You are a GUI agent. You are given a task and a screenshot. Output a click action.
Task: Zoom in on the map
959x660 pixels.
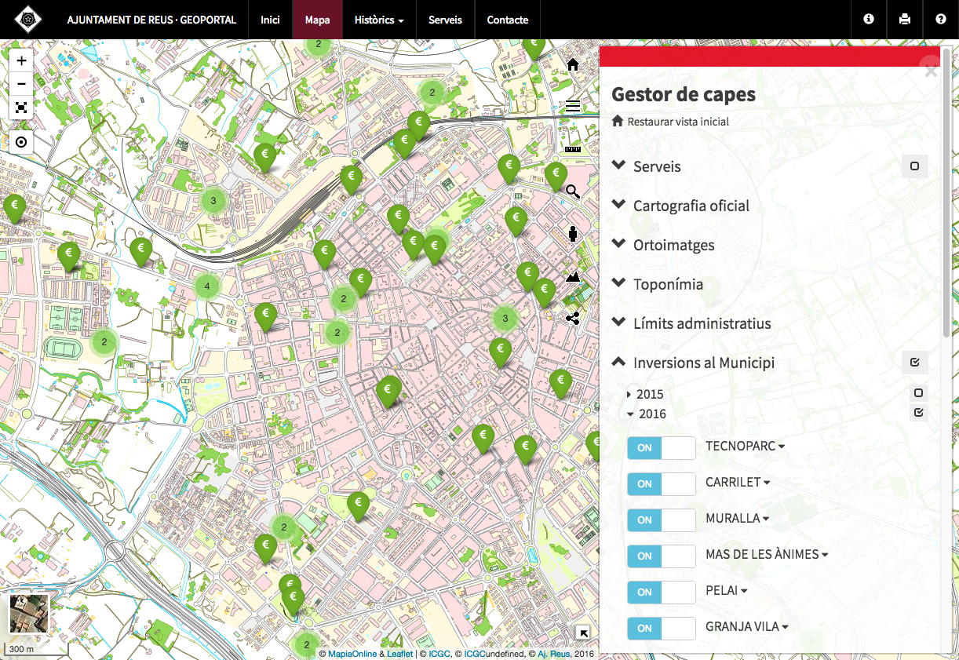point(21,60)
